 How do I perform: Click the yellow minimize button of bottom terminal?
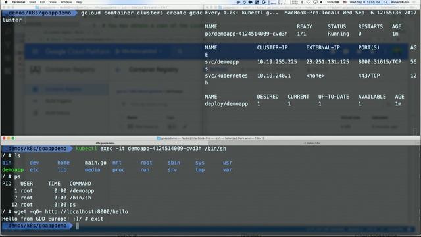pyautogui.click(x=9, y=138)
